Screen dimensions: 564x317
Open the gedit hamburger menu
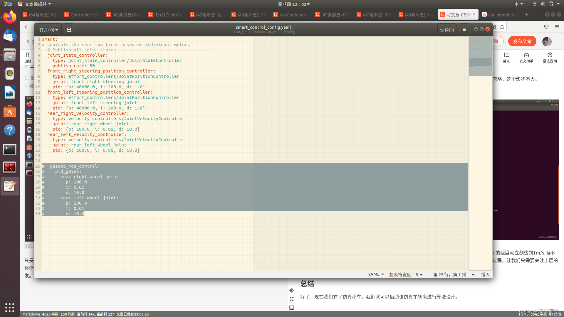click(x=464, y=30)
